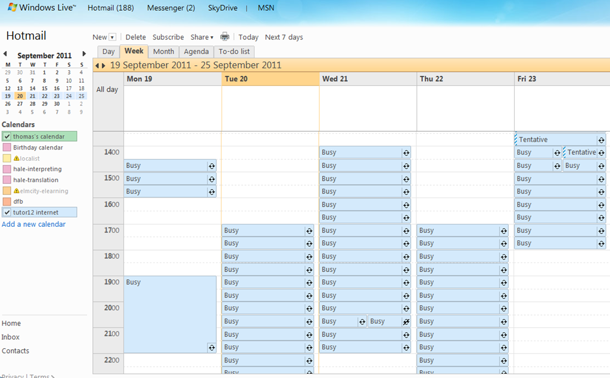
Task: Toggle the dfb calendar color box
Action: 7,202
